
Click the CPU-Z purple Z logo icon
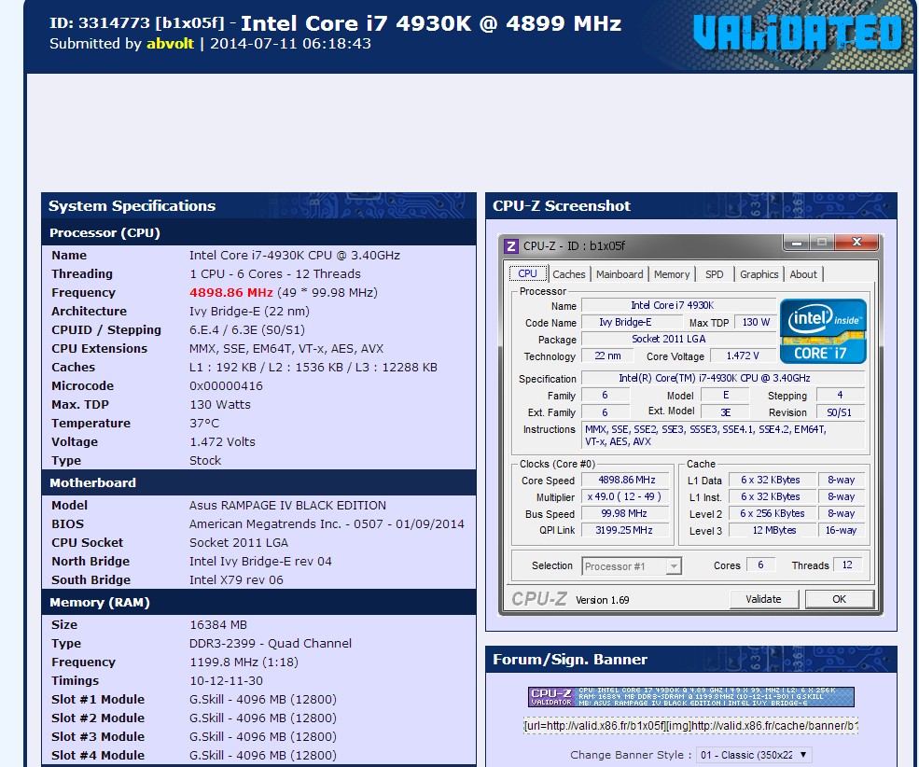click(x=511, y=246)
